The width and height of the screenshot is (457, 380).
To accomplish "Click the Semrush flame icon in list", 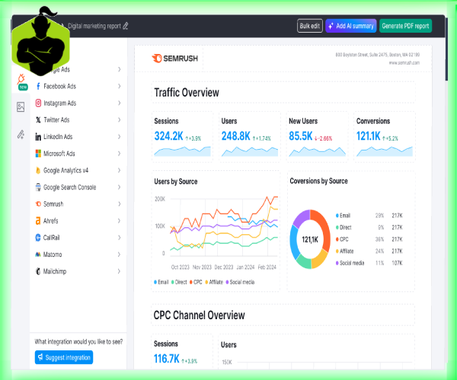I will pos(38,204).
